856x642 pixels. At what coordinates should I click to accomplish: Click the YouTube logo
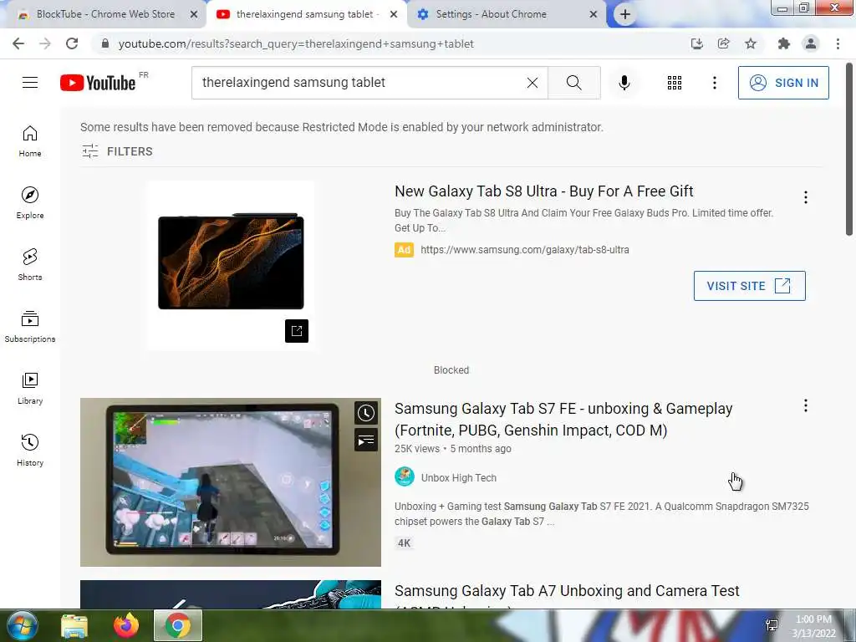[99, 83]
